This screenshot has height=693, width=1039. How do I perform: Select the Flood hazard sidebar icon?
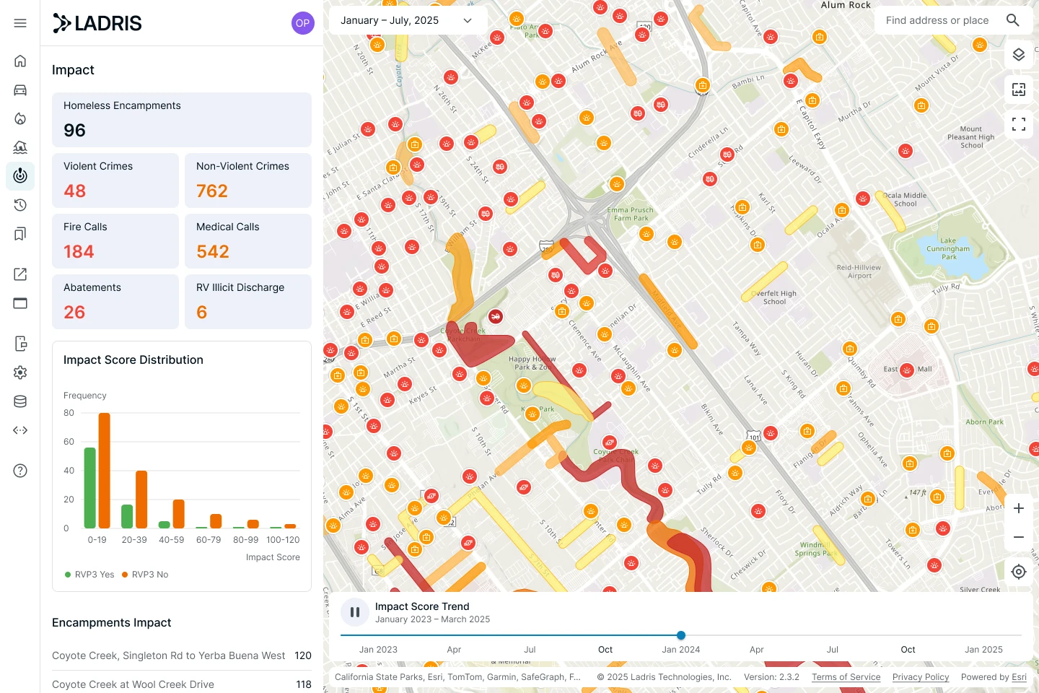(x=20, y=147)
